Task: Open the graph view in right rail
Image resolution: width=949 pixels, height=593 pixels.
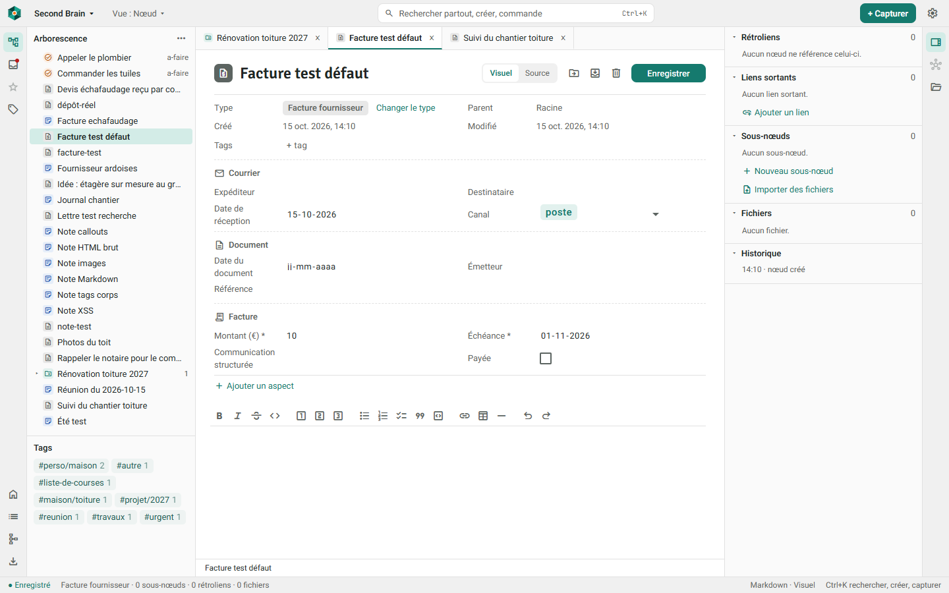Action: click(x=936, y=65)
